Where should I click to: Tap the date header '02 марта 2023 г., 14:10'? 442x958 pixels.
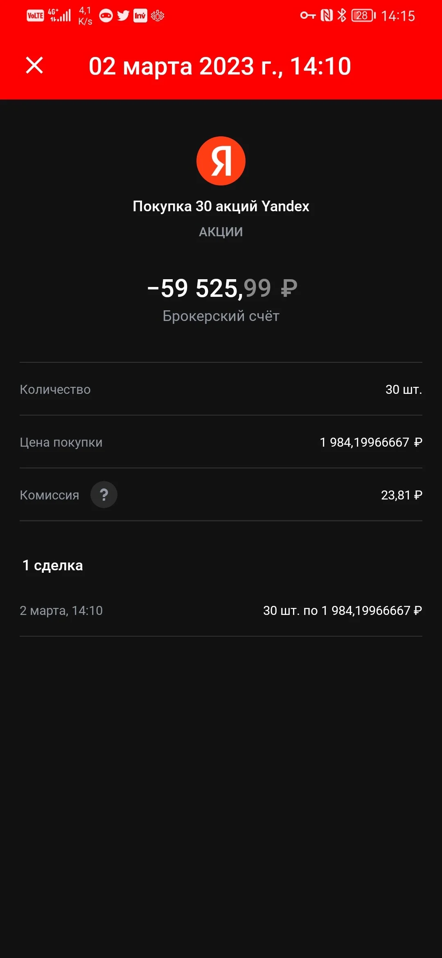click(x=220, y=66)
